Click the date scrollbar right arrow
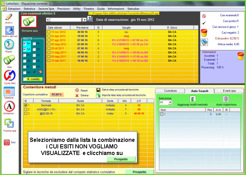Screen dimensions: 246x175 (x=85, y=20)
